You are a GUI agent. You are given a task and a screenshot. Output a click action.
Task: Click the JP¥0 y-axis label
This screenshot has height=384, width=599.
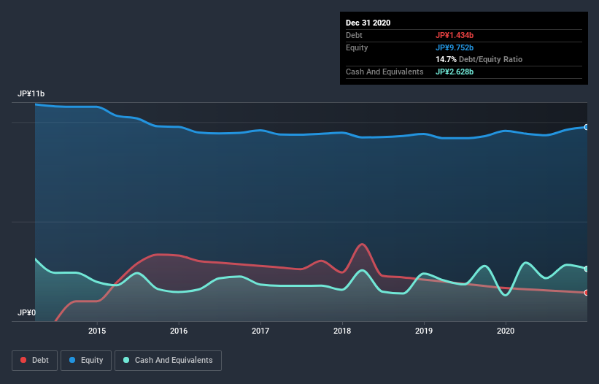(27, 313)
